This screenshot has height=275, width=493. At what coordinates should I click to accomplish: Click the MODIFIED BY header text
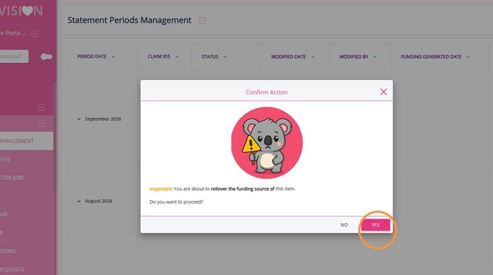point(354,57)
